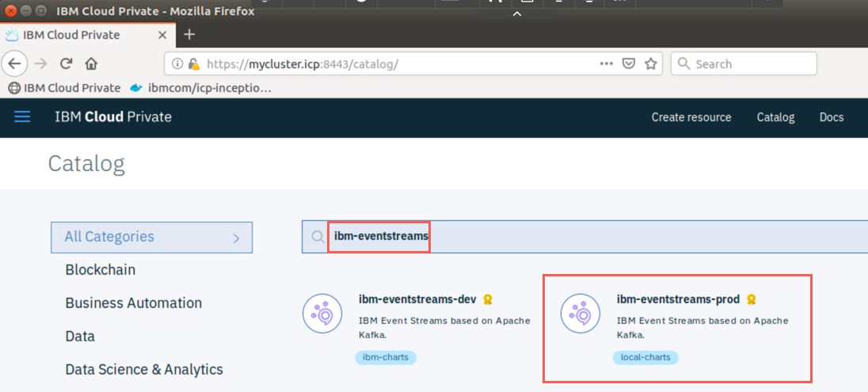Open page actions three-dots menu
The image size is (868, 392).
tap(607, 63)
